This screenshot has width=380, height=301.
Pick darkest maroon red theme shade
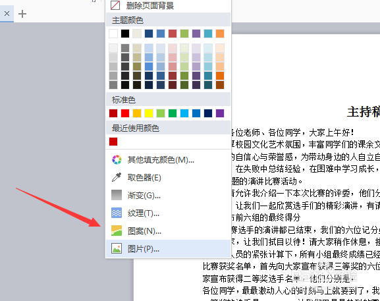coord(173,85)
